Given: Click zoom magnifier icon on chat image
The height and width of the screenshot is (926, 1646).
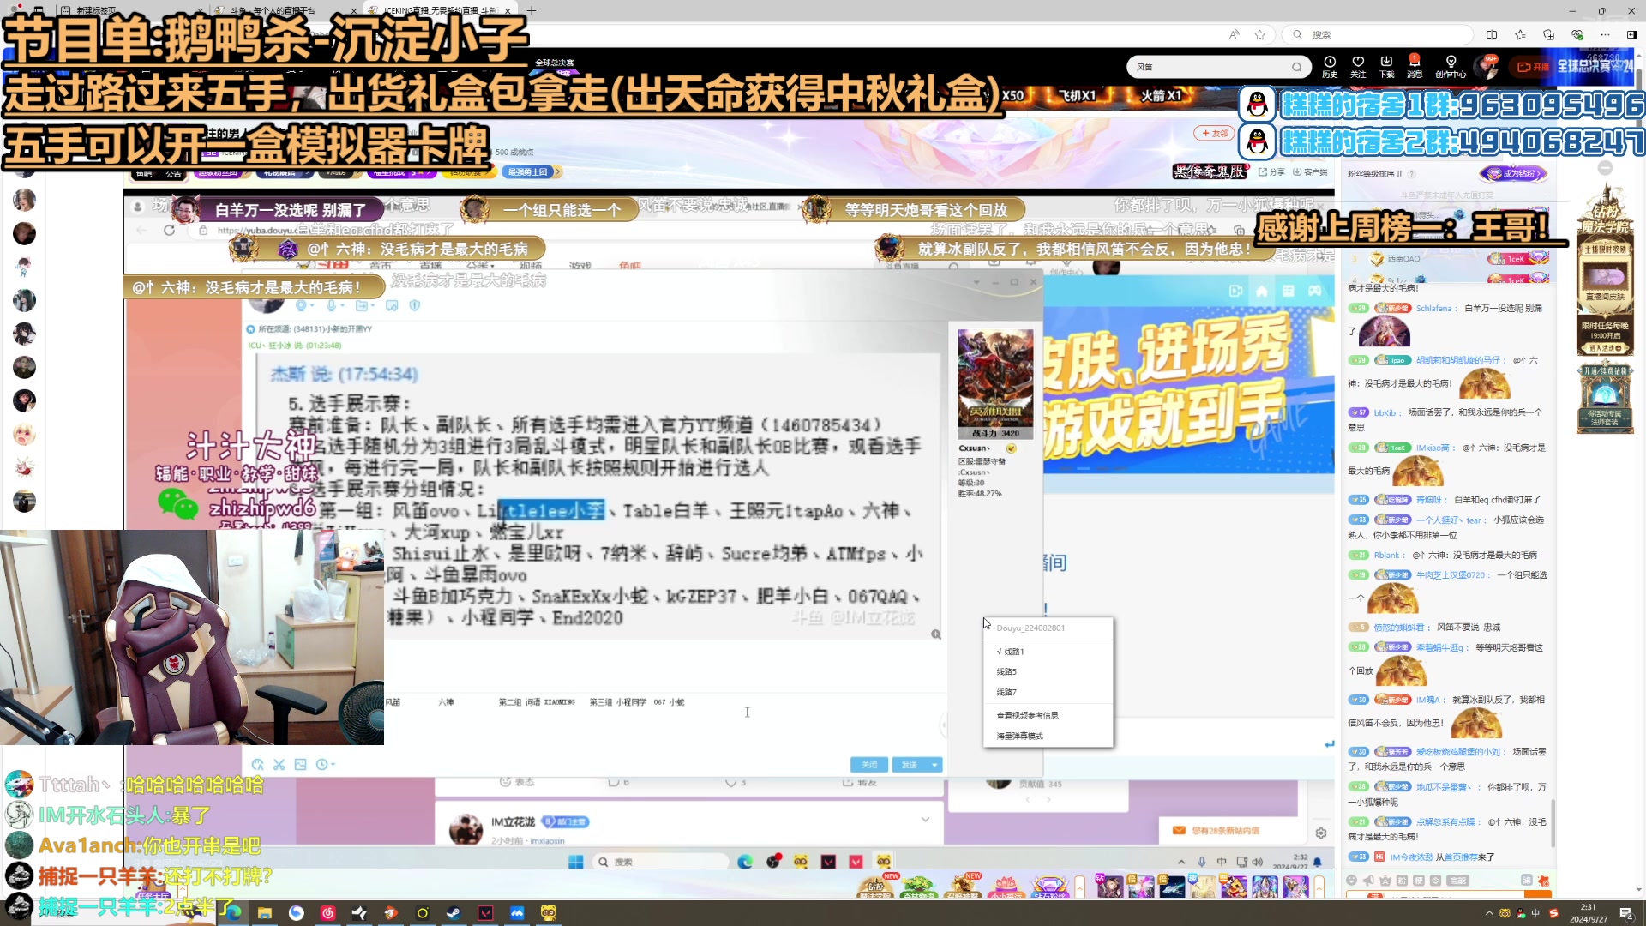Looking at the screenshot, I should (x=936, y=634).
